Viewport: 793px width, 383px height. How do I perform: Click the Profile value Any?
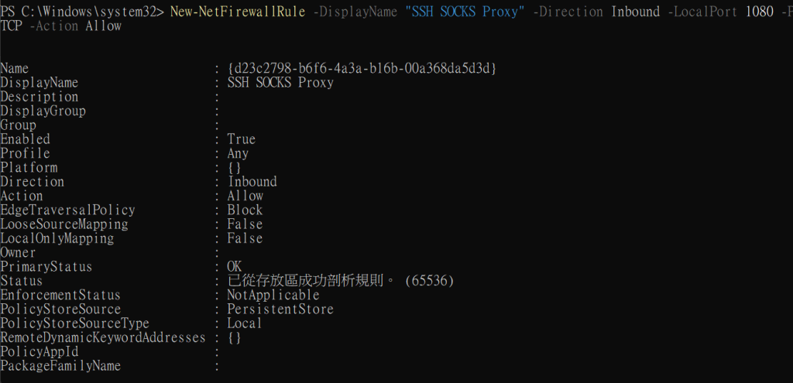point(238,153)
